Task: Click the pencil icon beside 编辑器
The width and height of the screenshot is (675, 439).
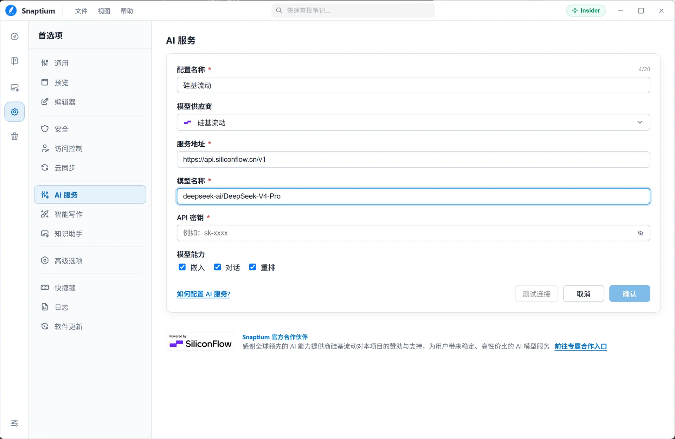Action: (x=45, y=101)
